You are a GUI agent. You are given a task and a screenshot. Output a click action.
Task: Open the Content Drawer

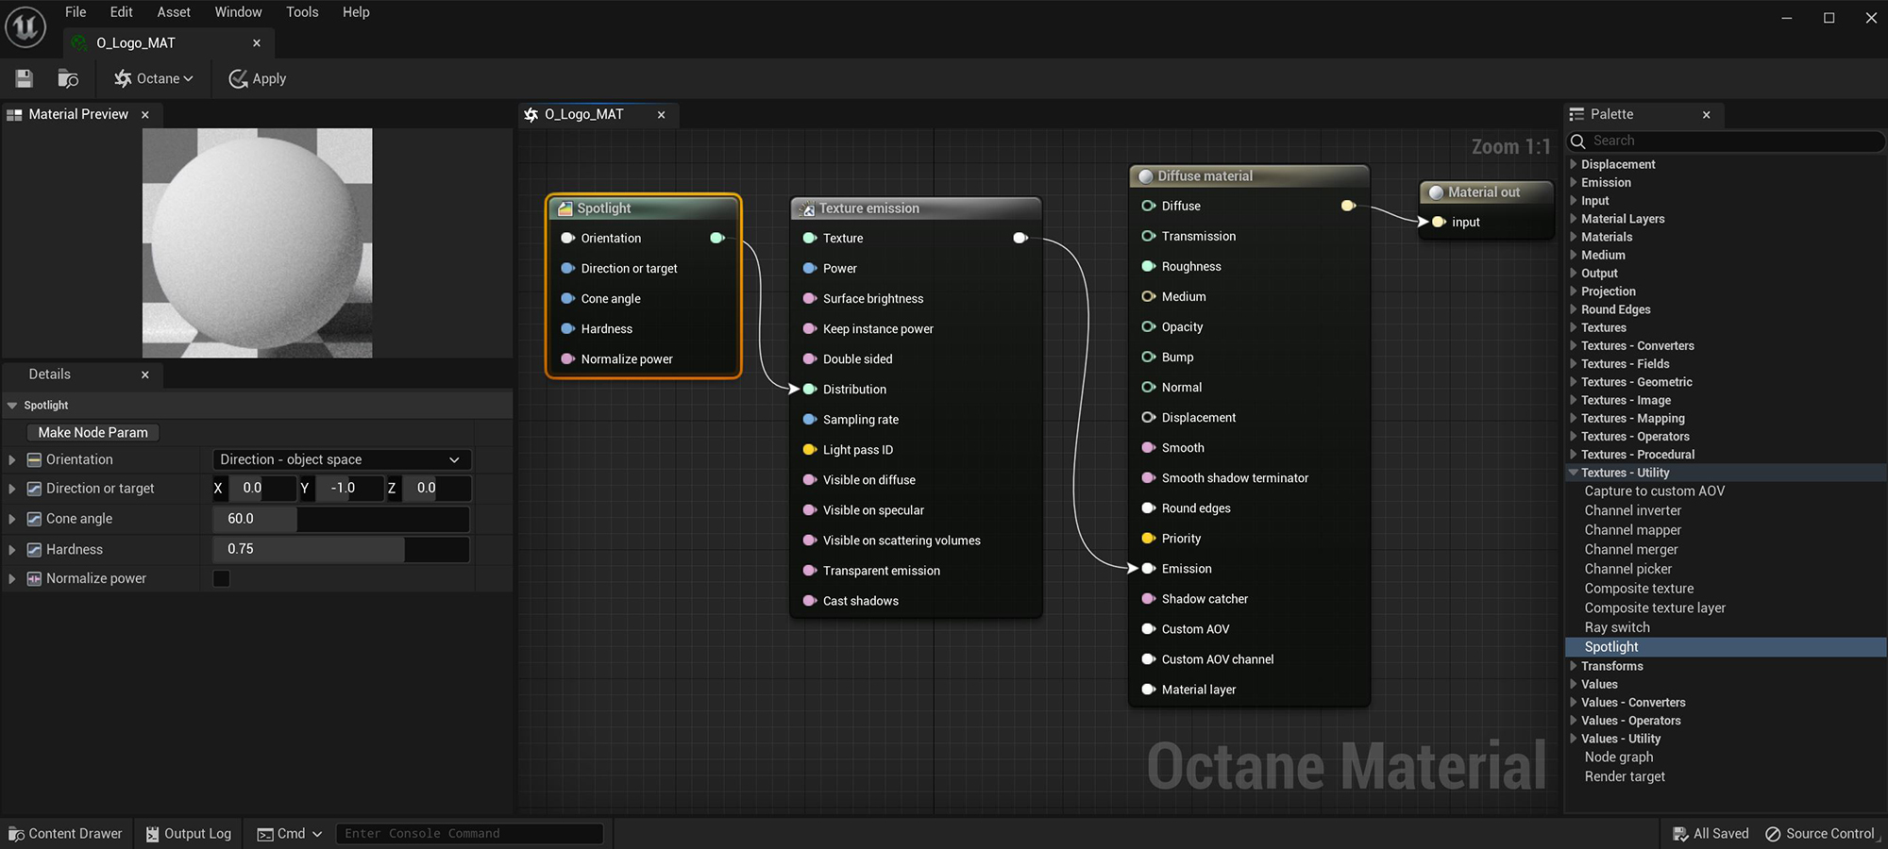click(x=66, y=834)
